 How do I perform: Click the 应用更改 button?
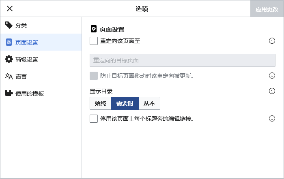pyautogui.click(x=267, y=9)
